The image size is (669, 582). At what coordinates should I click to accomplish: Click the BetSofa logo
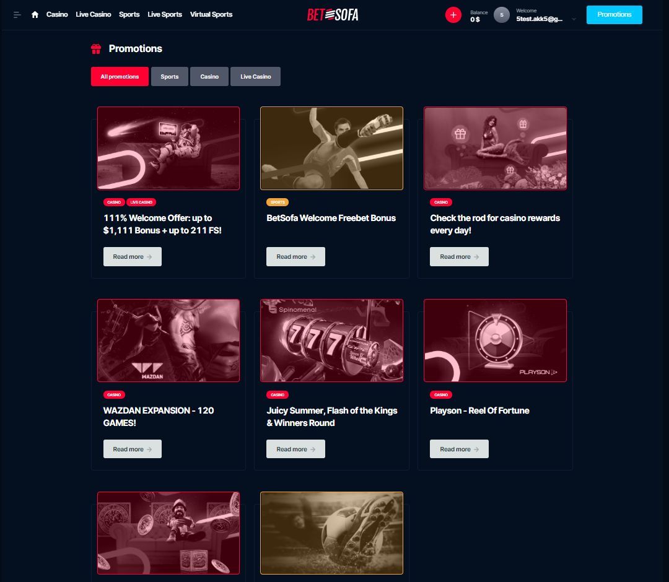[333, 14]
